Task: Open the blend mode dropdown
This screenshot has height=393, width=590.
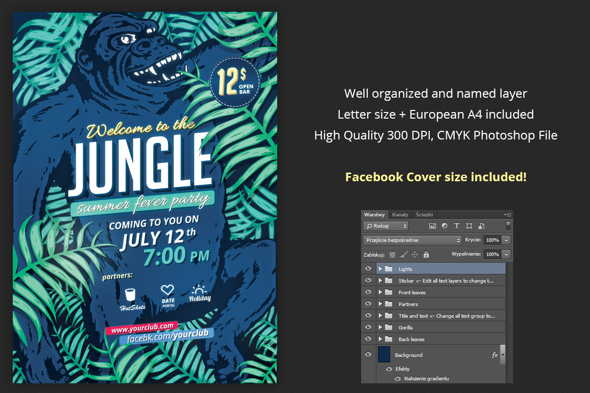Action: pos(412,240)
